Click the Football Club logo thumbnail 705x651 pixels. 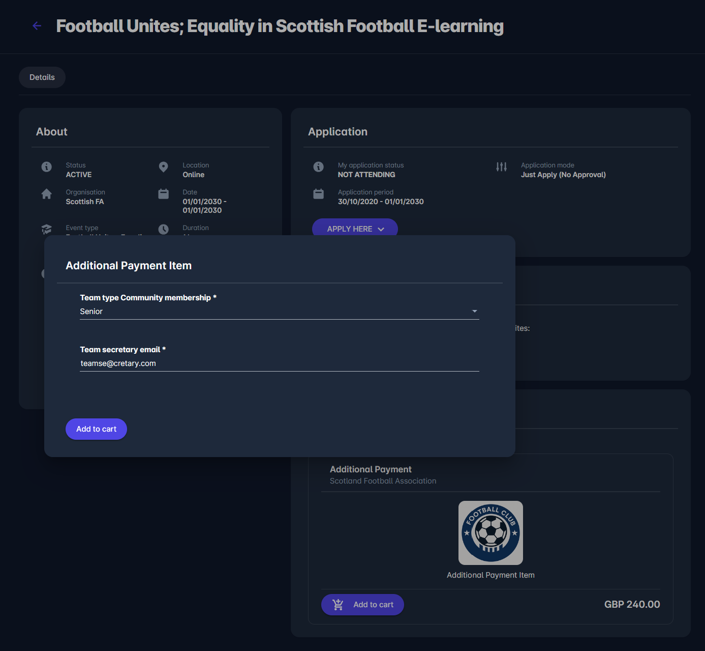tap(491, 533)
